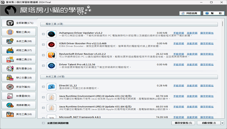227x129 pixels.
Task: Check the Ashampoo Driver Updater checkbox
Action: pyautogui.click(x=43, y=34)
